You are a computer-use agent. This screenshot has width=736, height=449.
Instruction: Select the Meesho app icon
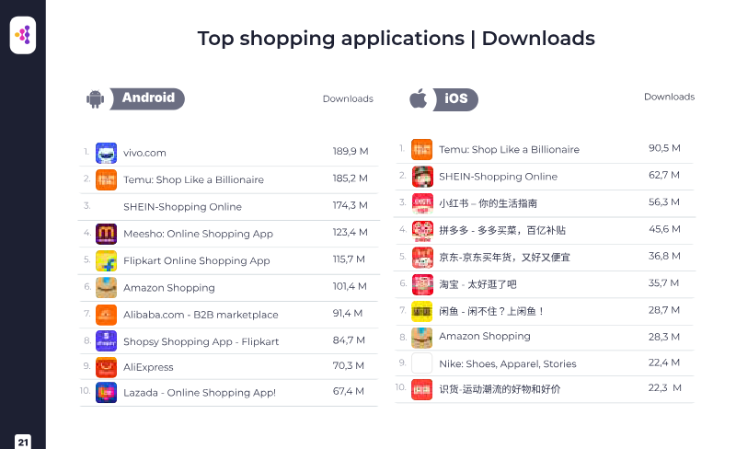pos(106,234)
